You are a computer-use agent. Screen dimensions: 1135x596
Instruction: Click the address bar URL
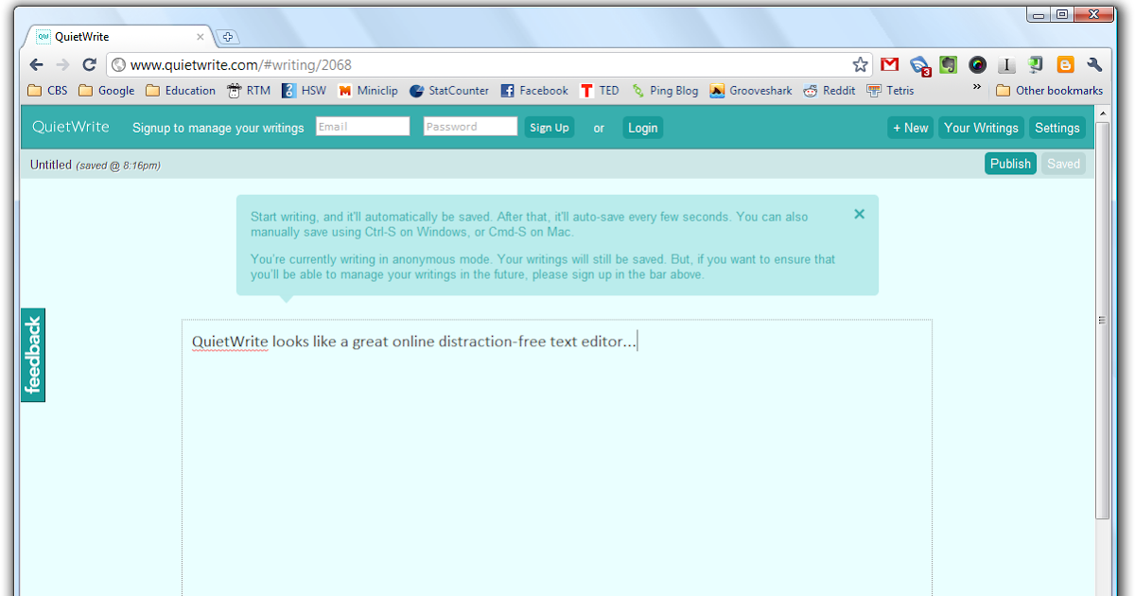coord(240,64)
